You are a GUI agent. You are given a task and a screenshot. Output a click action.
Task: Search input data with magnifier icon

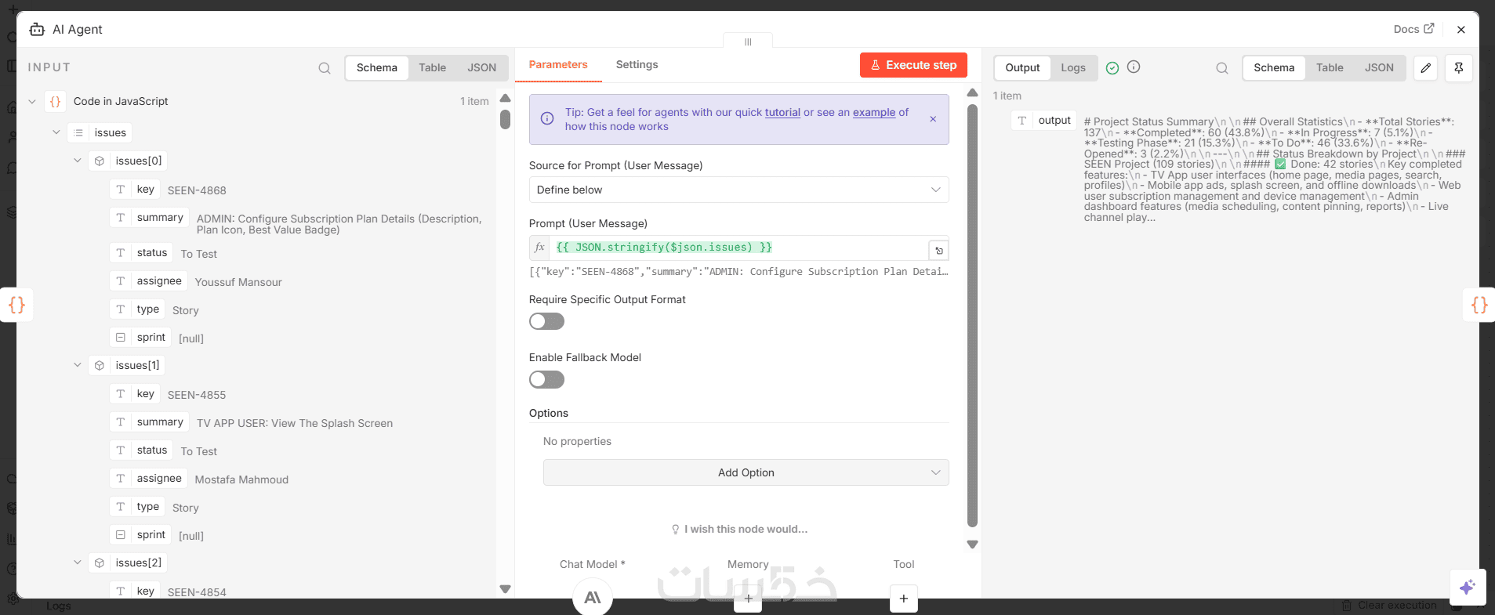[x=324, y=68]
